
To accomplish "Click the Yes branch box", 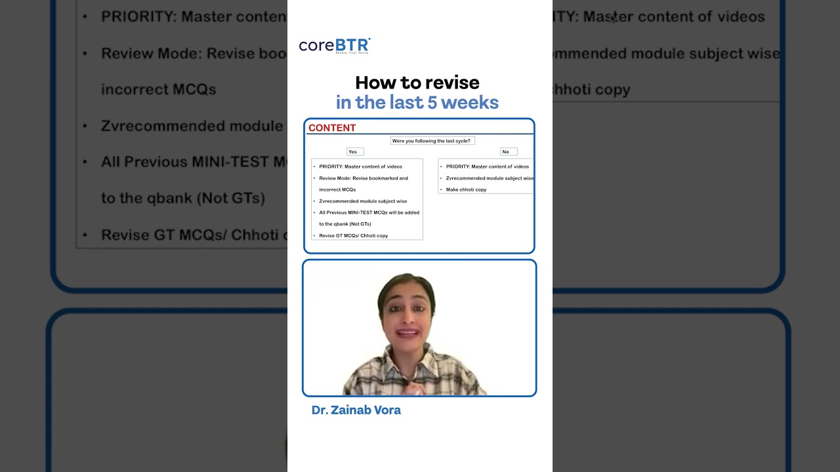I will (x=355, y=151).
